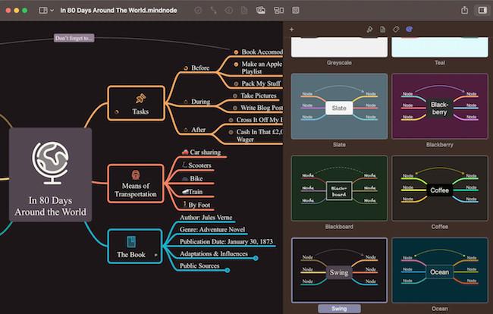Click the scooter icon beside Scooters
Screen dimensions: 493x314
184,165
